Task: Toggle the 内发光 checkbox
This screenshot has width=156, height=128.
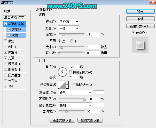Action: tap(6, 52)
